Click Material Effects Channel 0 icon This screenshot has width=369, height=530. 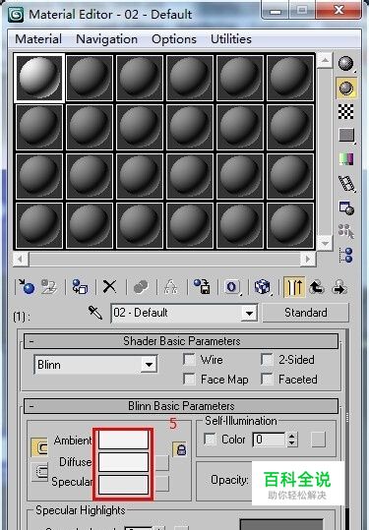click(x=232, y=287)
